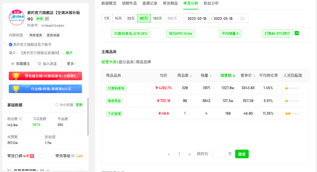
Task: Switch to 粉丝分析 tab
Action: click(x=211, y=3)
